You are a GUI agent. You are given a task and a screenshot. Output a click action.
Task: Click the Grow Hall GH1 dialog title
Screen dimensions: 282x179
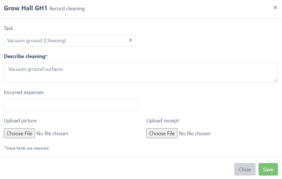(x=25, y=8)
